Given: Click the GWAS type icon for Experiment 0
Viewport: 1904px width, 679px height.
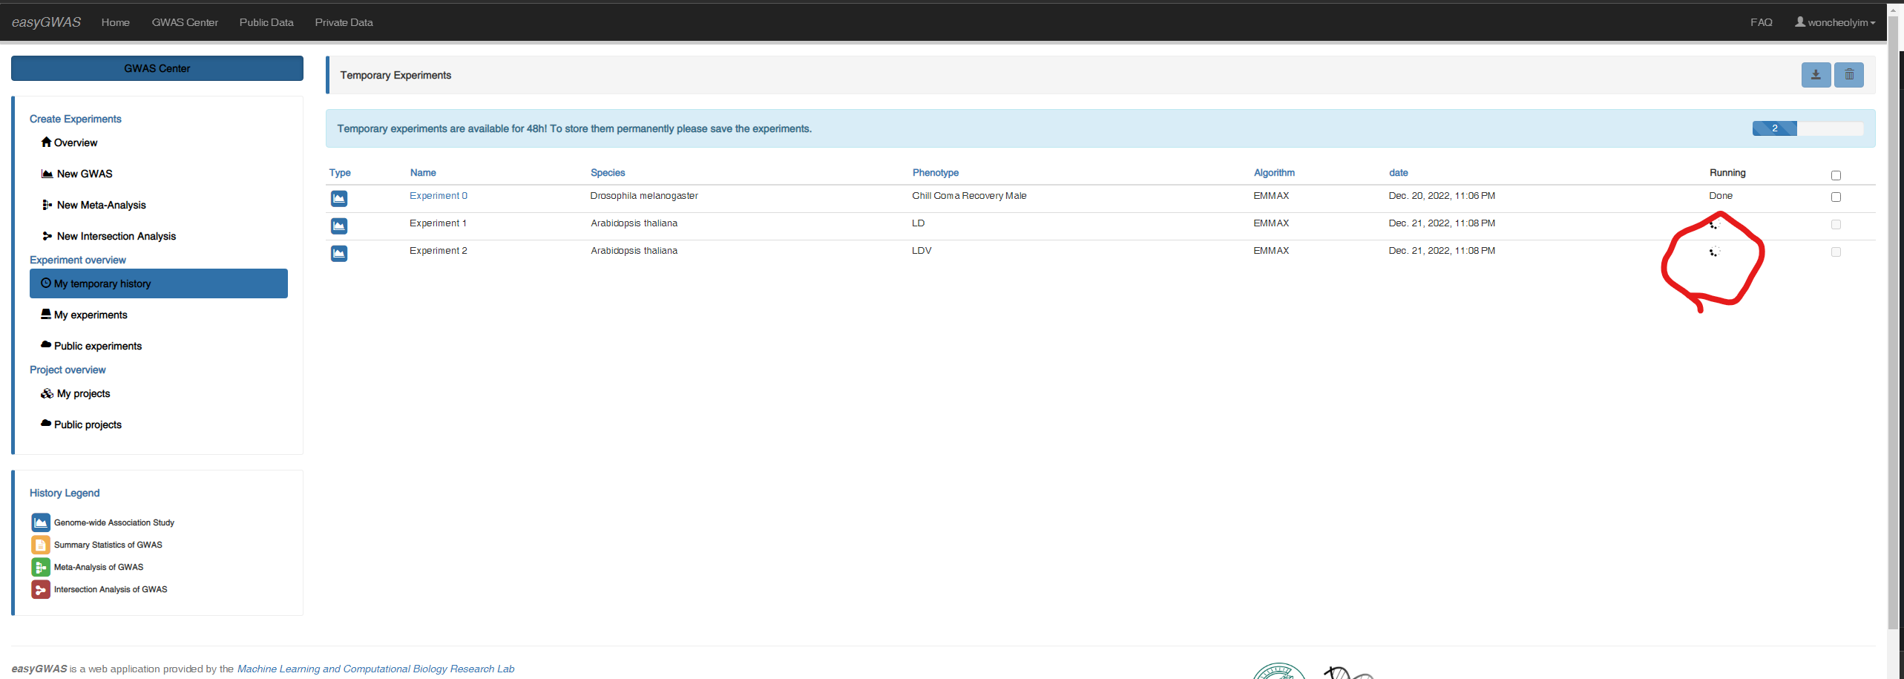Looking at the screenshot, I should pos(339,198).
